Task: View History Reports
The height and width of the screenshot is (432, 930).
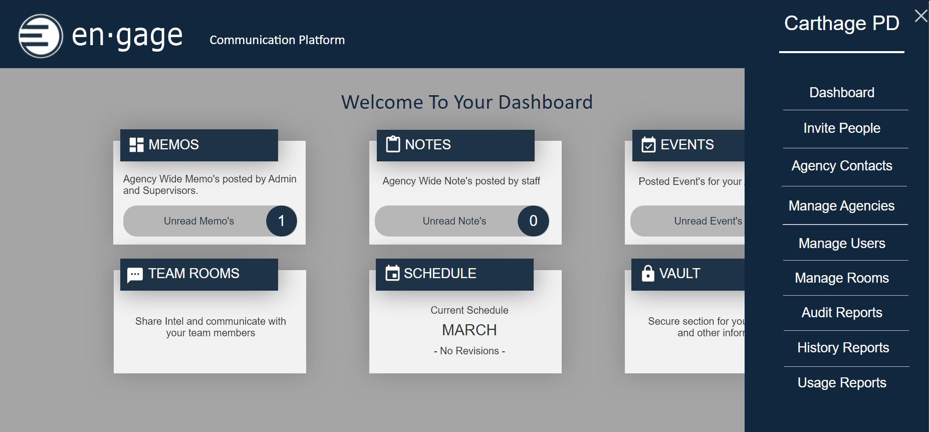Action: tap(843, 348)
